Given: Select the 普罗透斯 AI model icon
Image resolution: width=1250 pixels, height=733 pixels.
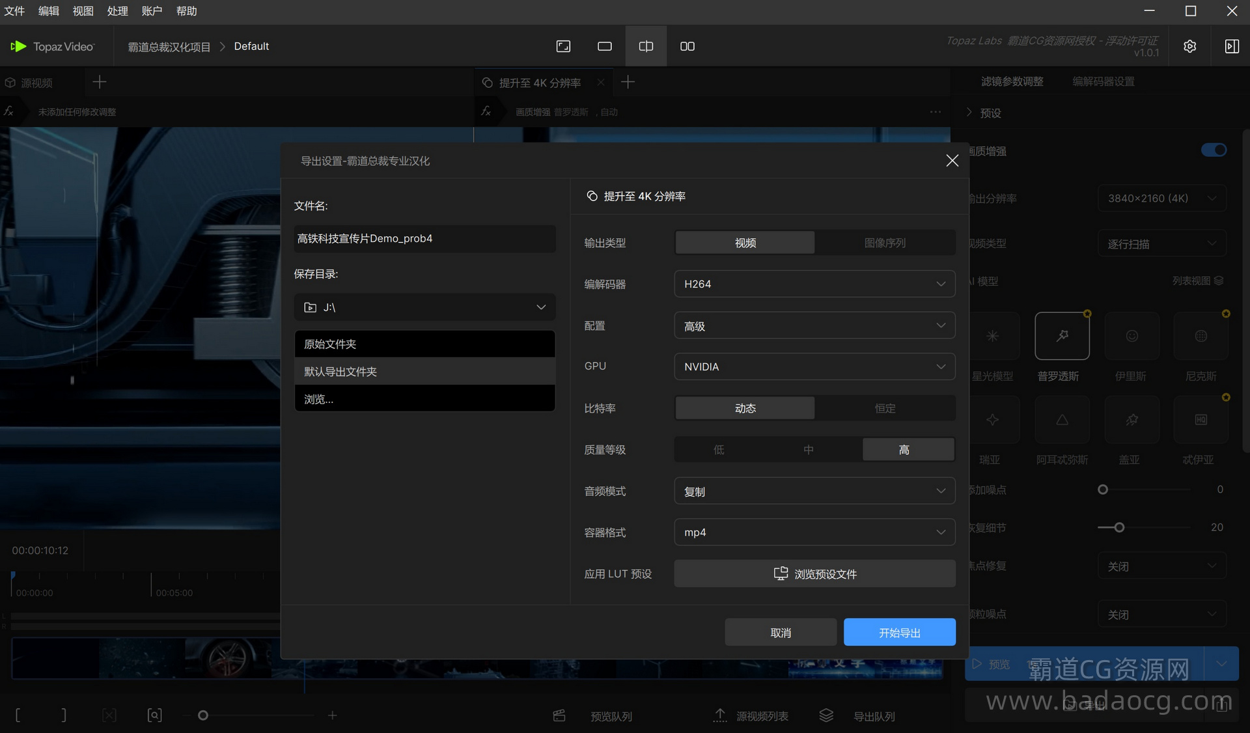Looking at the screenshot, I should [x=1062, y=336].
